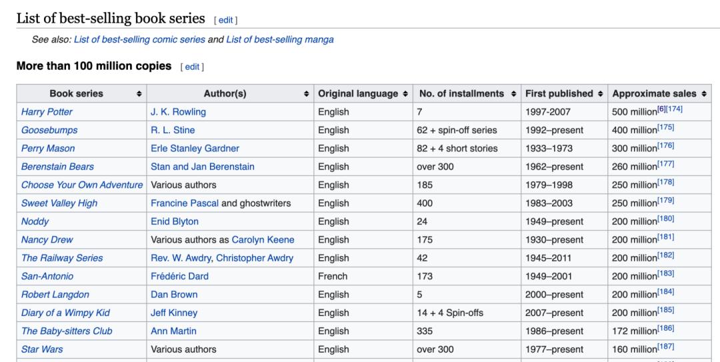Open List of best-selling manga link
Viewport: 720px width, 362px height.
[280, 39]
